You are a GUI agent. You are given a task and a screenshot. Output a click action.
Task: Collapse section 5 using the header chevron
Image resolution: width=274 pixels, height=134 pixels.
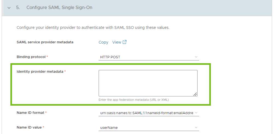coord(9,8)
